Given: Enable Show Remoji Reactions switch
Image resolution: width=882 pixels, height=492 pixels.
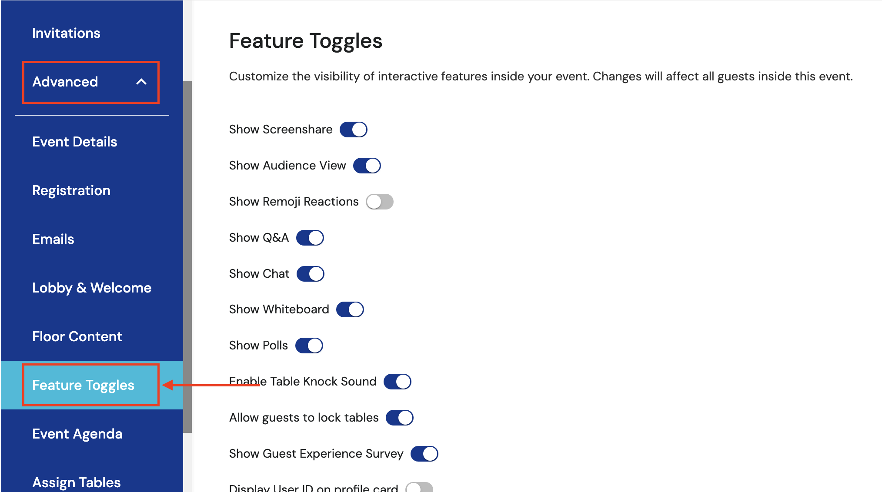Looking at the screenshot, I should (379, 202).
